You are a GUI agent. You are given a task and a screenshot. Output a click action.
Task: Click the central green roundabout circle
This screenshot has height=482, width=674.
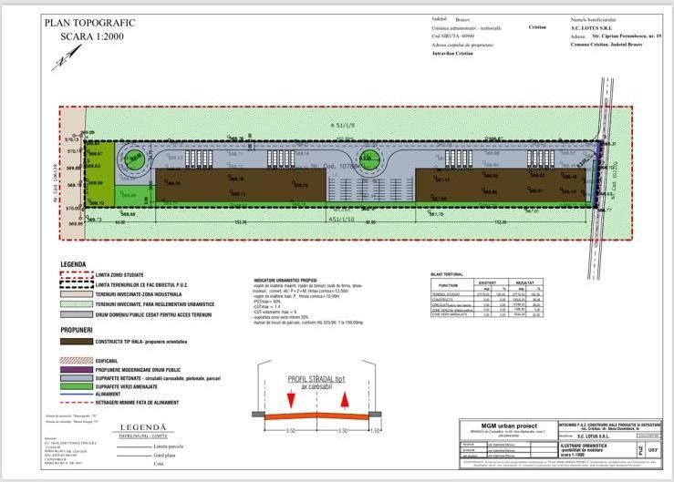coord(369,159)
